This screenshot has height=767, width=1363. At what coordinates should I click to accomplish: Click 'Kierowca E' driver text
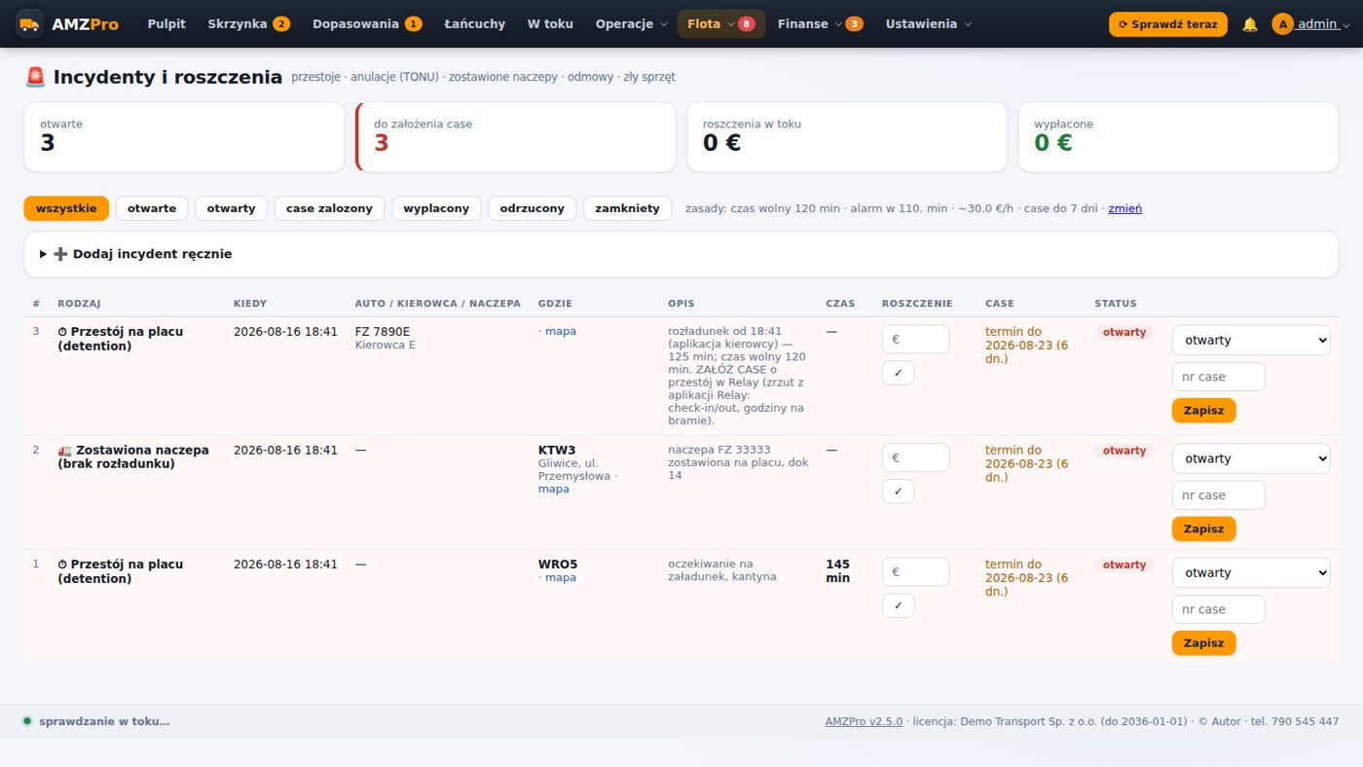385,345
